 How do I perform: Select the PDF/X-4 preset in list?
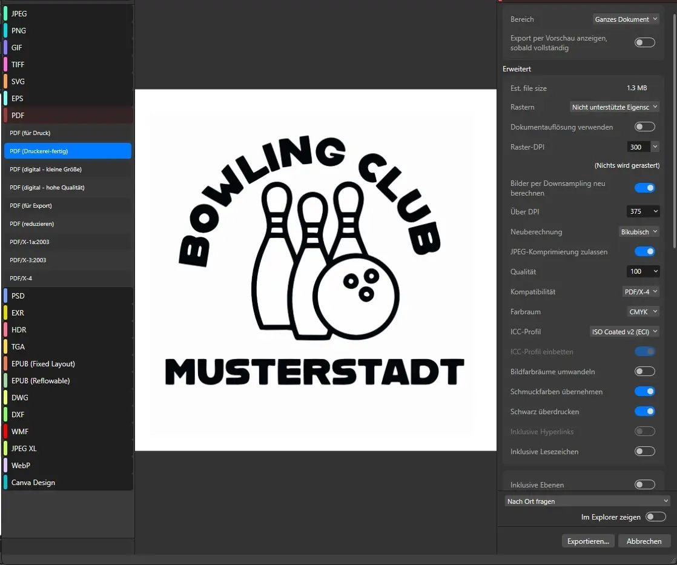click(x=68, y=278)
